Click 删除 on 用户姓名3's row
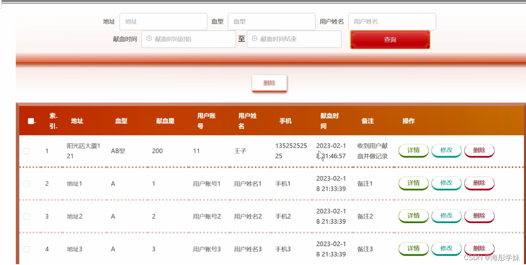This screenshot has width=526, height=265. (x=479, y=248)
